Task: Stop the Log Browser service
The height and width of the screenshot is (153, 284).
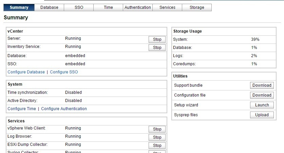Action: point(157,137)
